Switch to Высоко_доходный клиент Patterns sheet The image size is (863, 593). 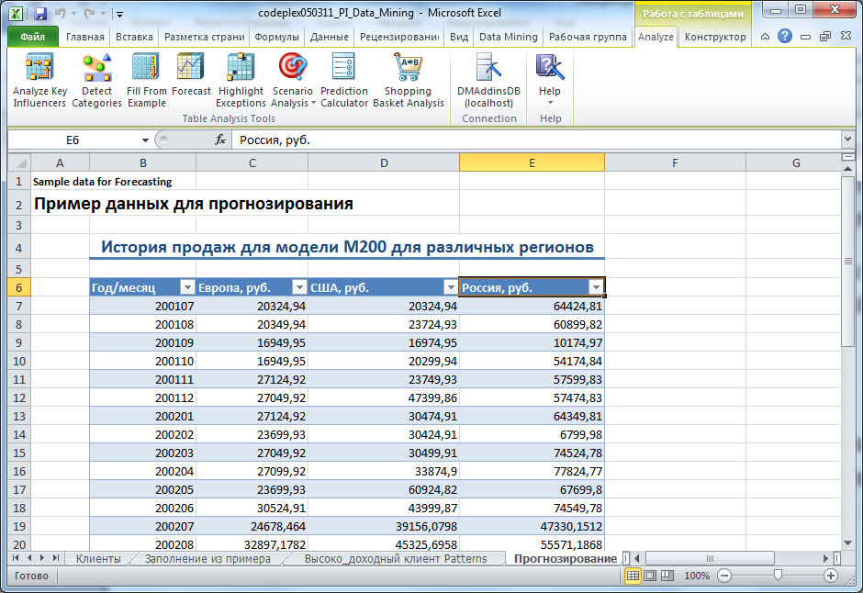point(395,559)
